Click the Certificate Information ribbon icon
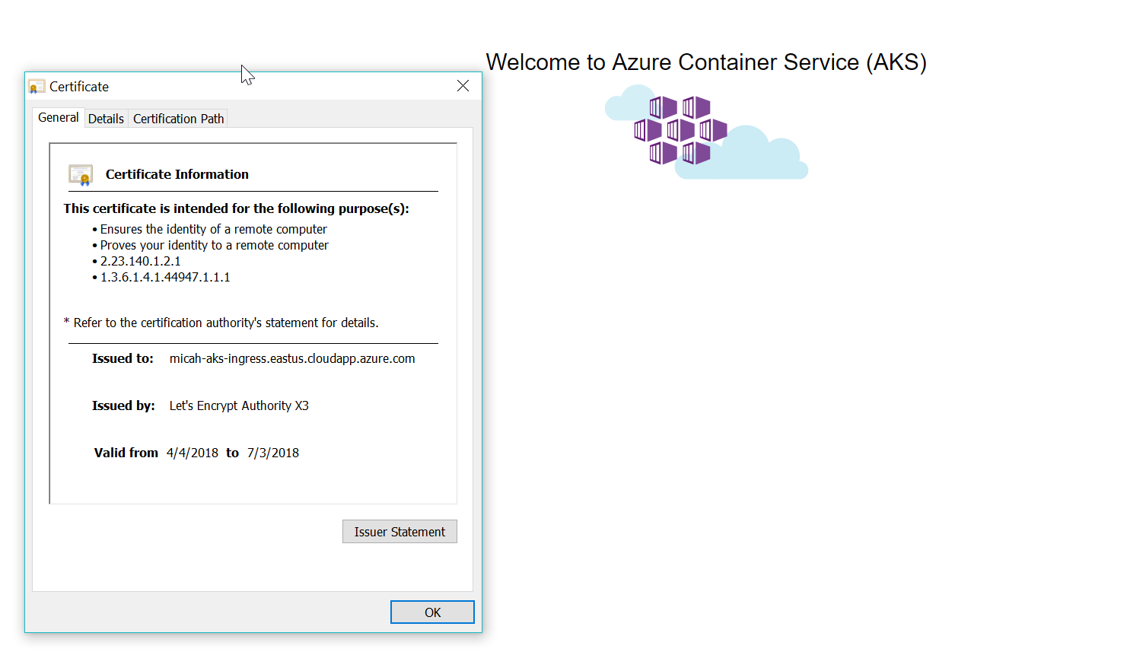Viewport: 1146px width, 671px height. pos(81,175)
